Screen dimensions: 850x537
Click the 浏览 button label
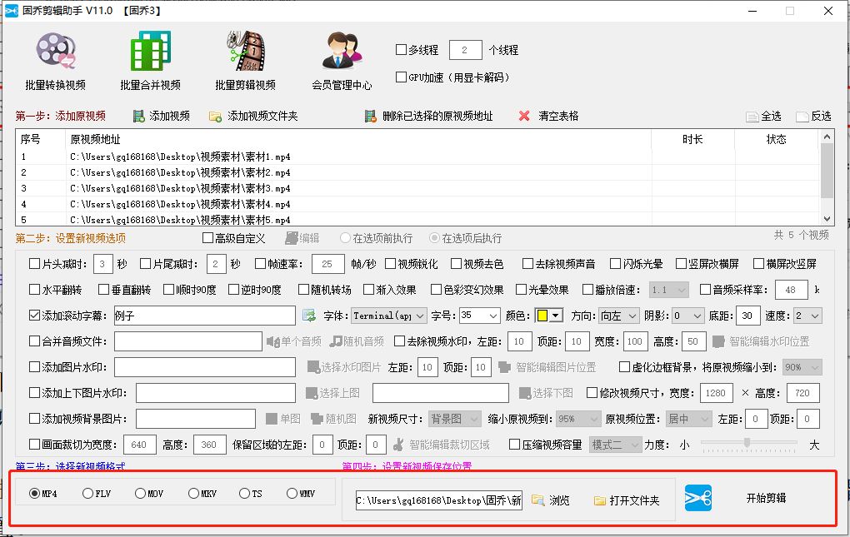(559, 500)
